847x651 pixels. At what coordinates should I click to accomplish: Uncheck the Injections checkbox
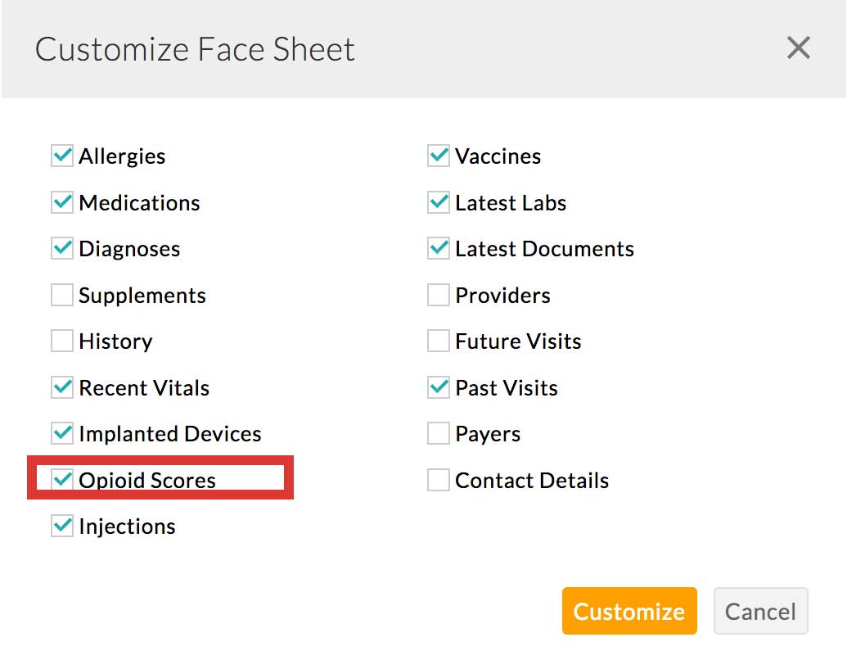(x=62, y=526)
